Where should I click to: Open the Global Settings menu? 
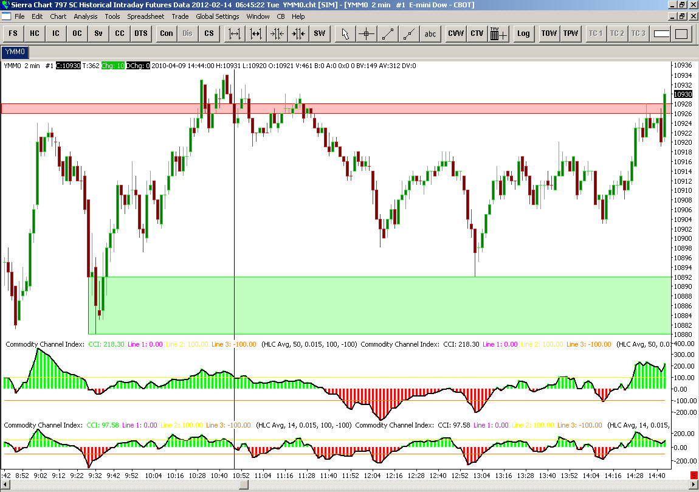click(x=218, y=16)
